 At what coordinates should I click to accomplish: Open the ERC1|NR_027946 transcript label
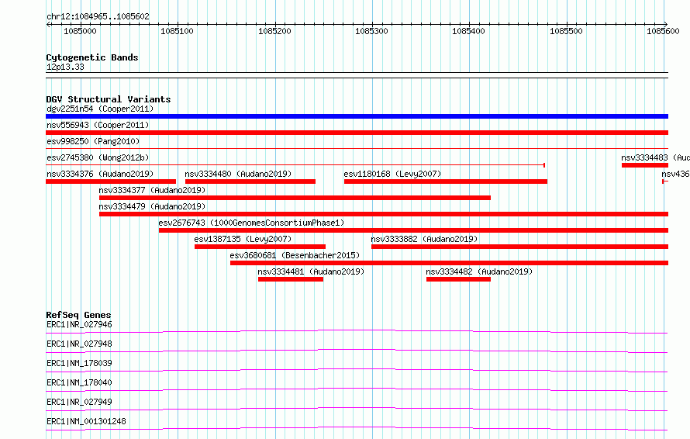pyautogui.click(x=79, y=324)
